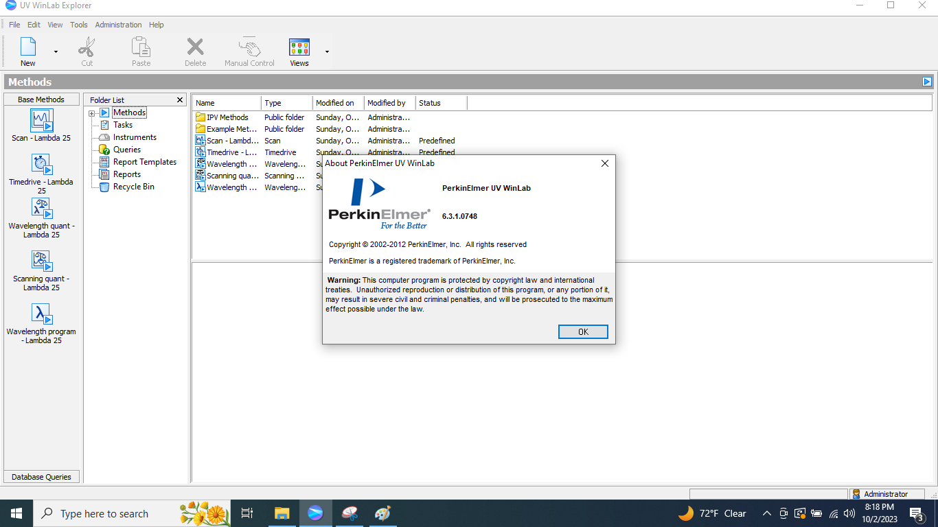Click the New method toolbar icon
The image size is (938, 527).
coord(28,47)
